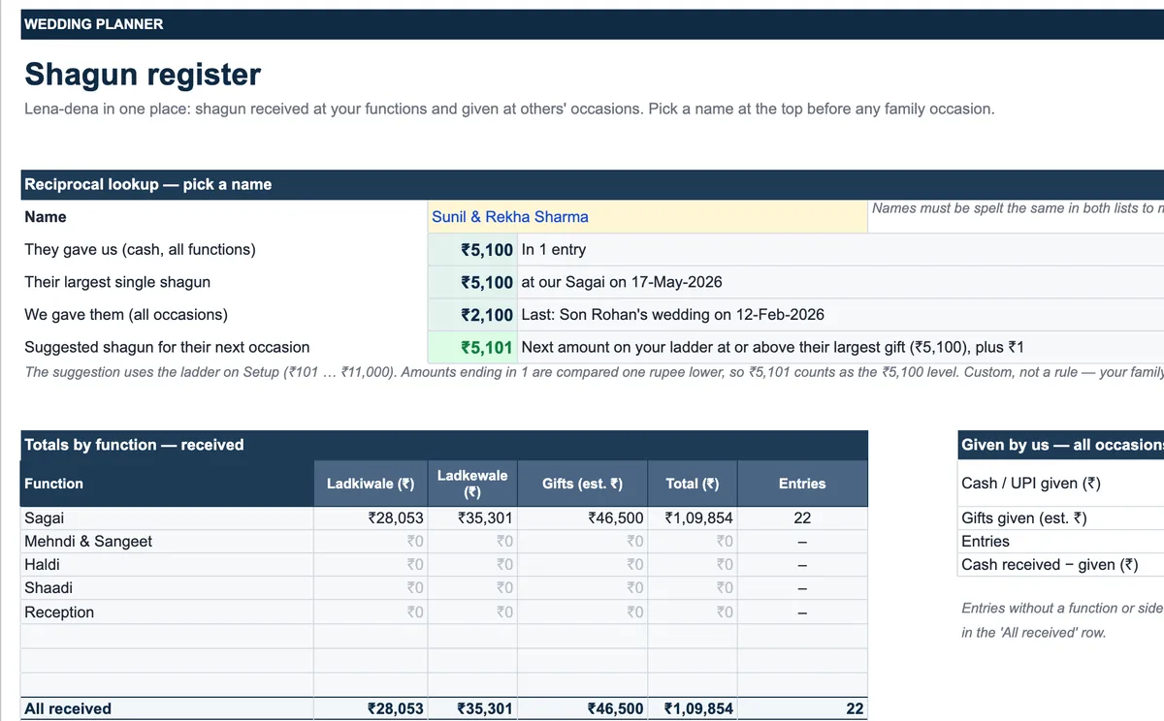Click the ladder on Setup explanation note
The image size is (1164, 721).
point(594,372)
